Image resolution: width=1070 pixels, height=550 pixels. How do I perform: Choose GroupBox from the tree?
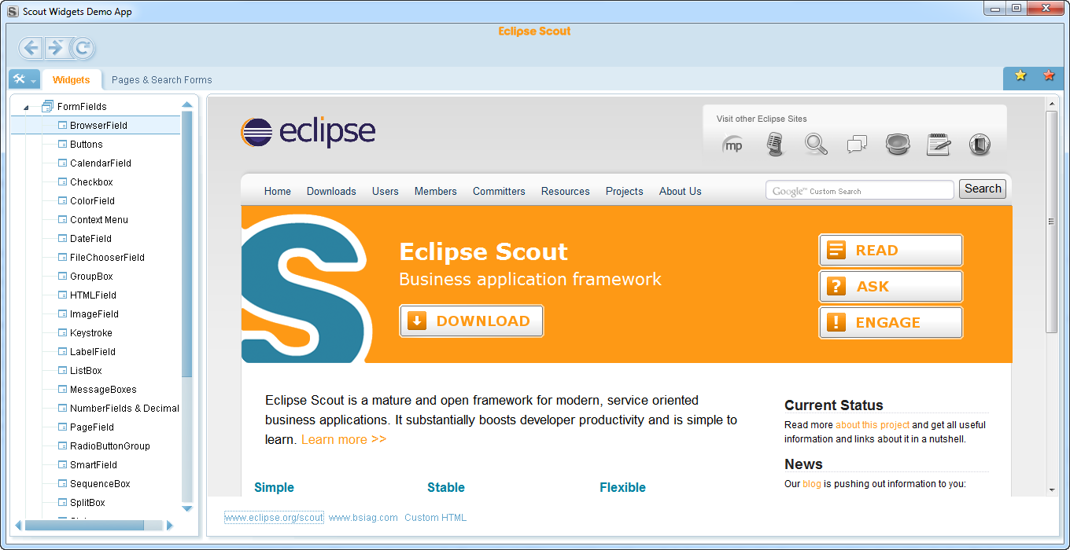point(91,276)
